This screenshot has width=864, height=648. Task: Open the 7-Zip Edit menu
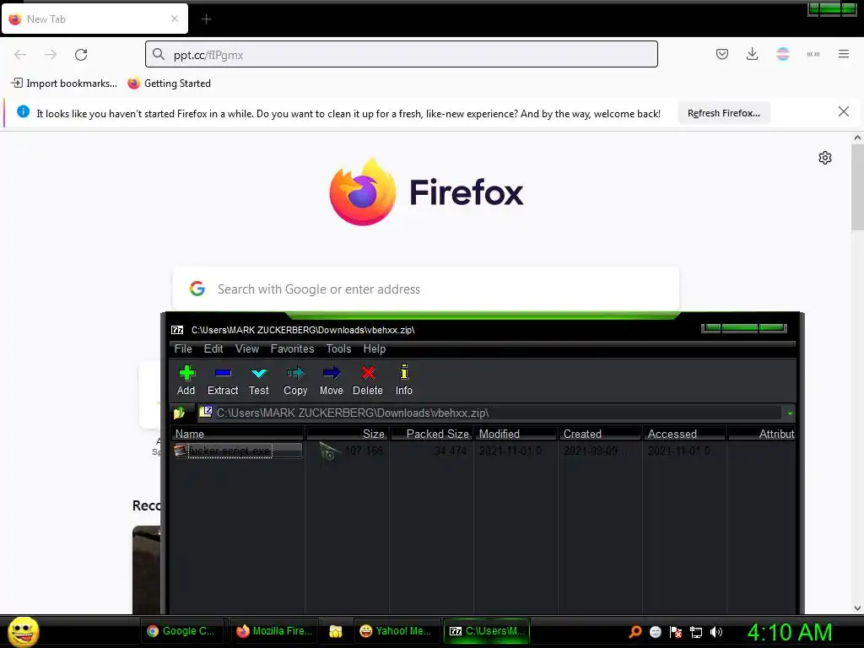point(213,348)
